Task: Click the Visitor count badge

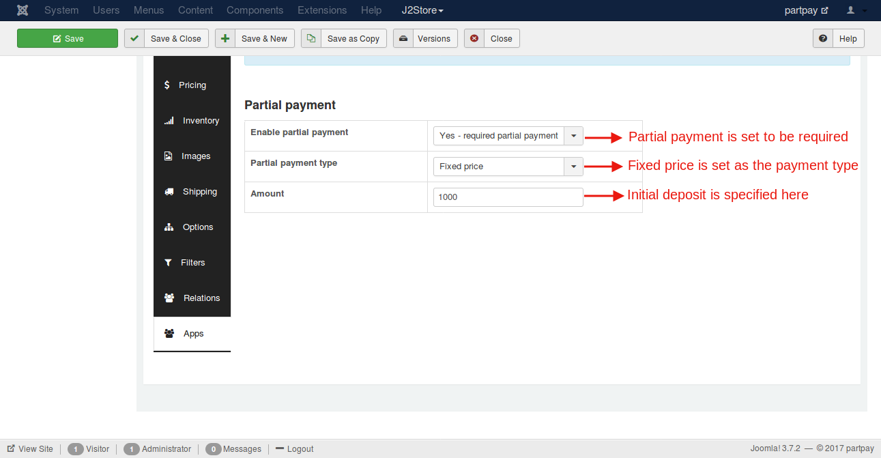Action: coord(75,449)
